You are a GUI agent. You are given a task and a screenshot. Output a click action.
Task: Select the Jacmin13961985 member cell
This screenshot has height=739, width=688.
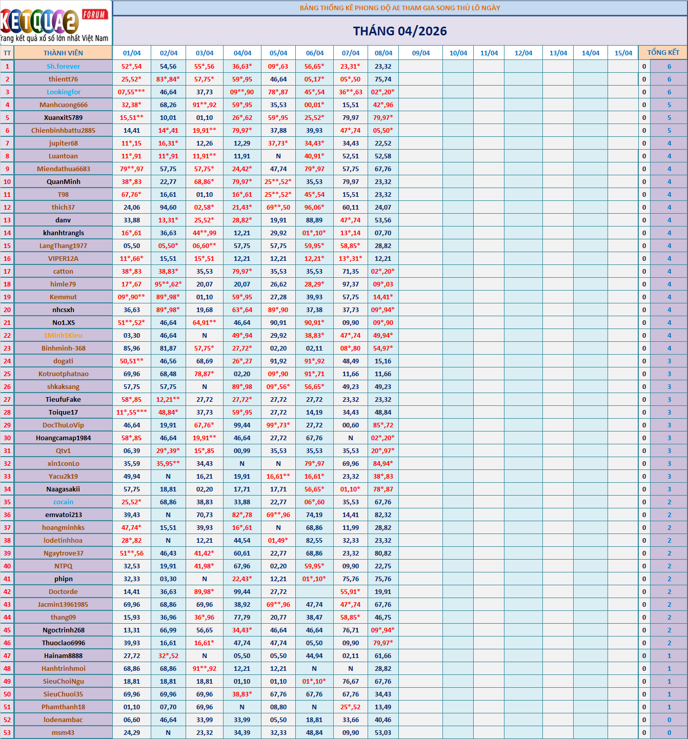(64, 604)
